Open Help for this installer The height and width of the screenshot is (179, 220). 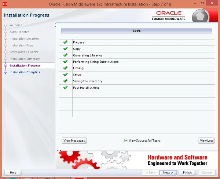13,173
